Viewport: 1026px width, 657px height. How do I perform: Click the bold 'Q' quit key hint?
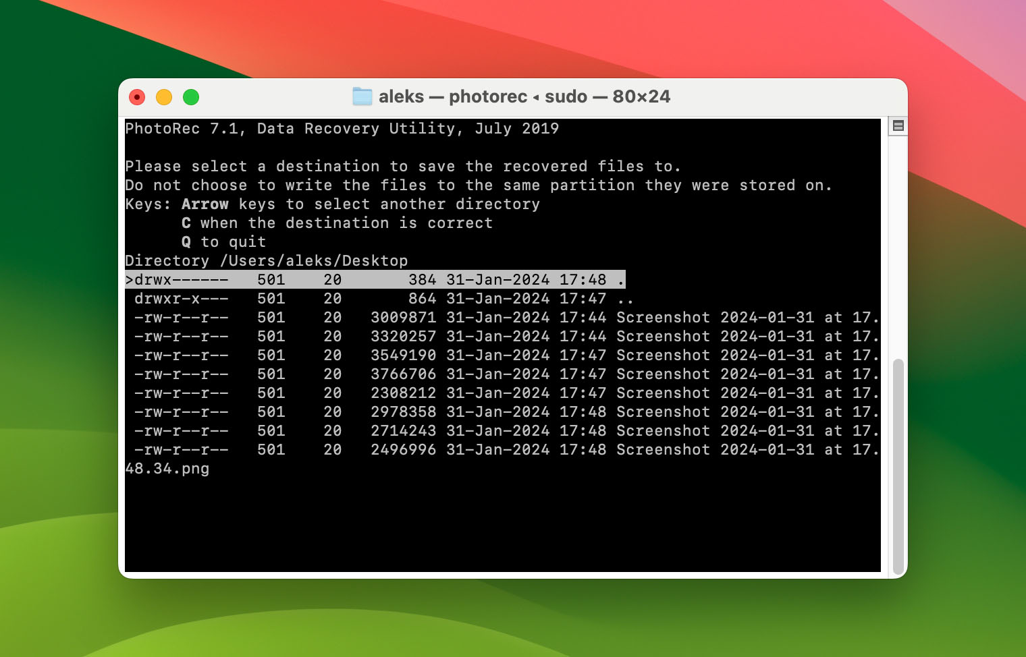point(186,241)
